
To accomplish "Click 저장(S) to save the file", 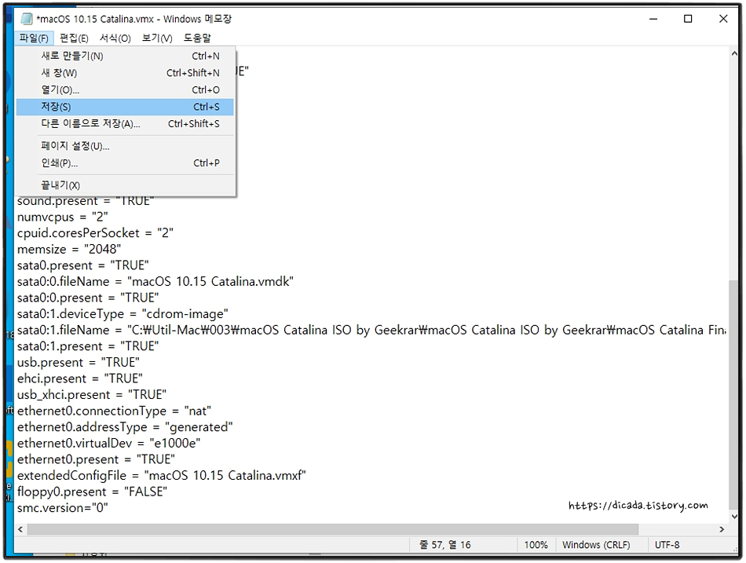I will click(x=125, y=107).
